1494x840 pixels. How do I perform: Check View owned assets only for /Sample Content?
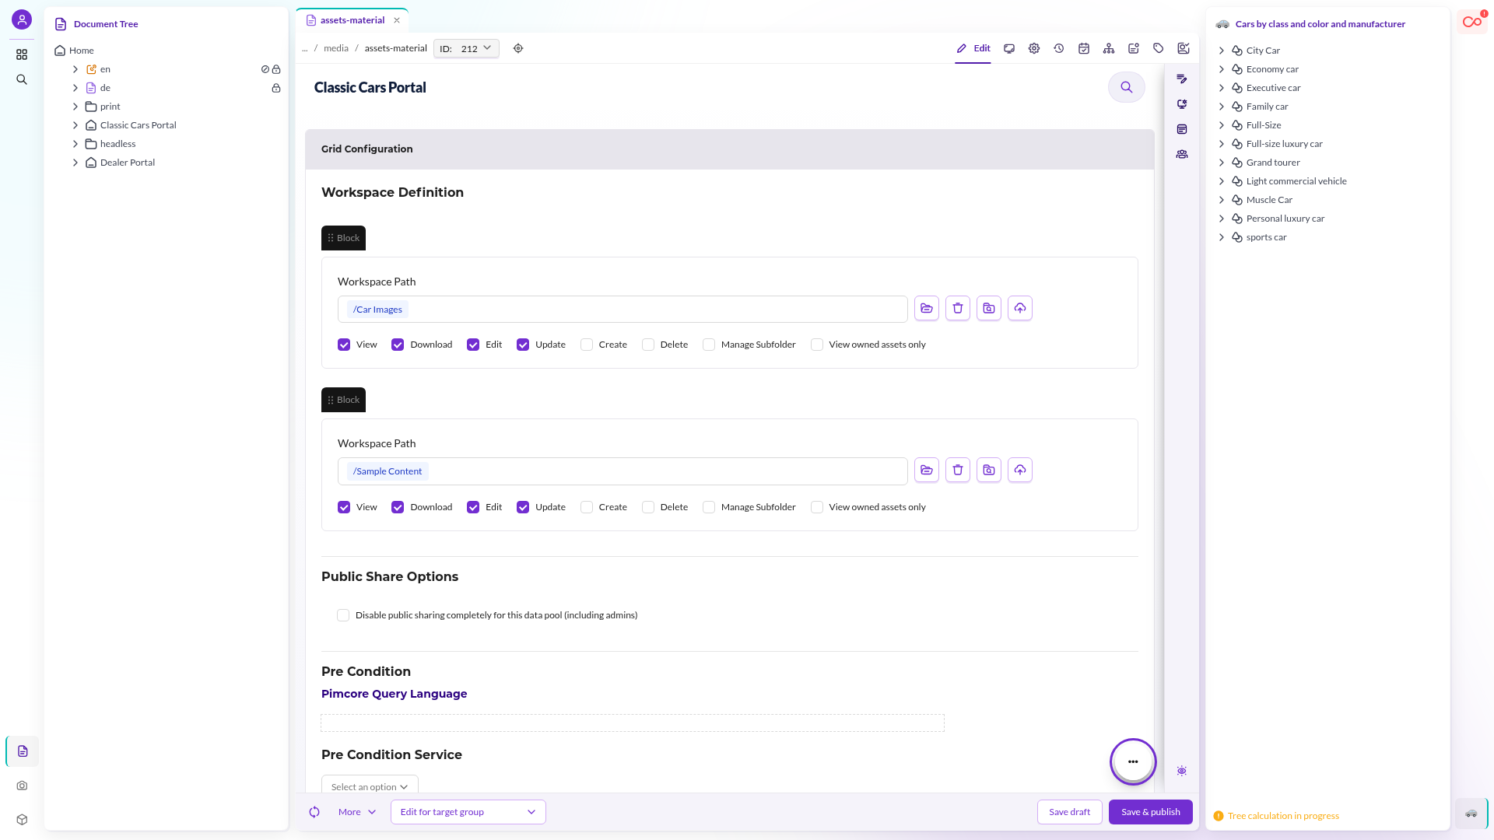(x=817, y=507)
